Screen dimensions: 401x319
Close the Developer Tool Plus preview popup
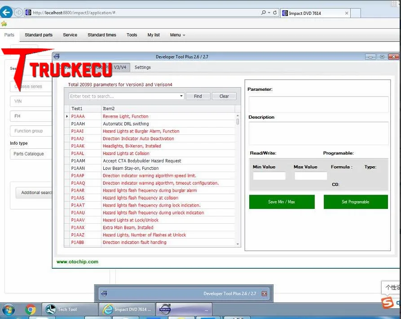[x=264, y=293]
